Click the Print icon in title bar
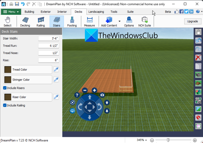This screenshot has width=203, height=143. coord(11,4)
